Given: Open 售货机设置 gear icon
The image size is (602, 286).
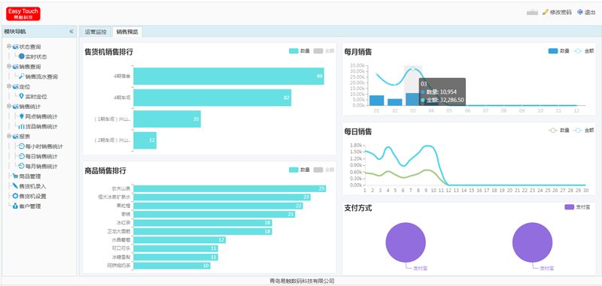Looking at the screenshot, I should point(15,196).
